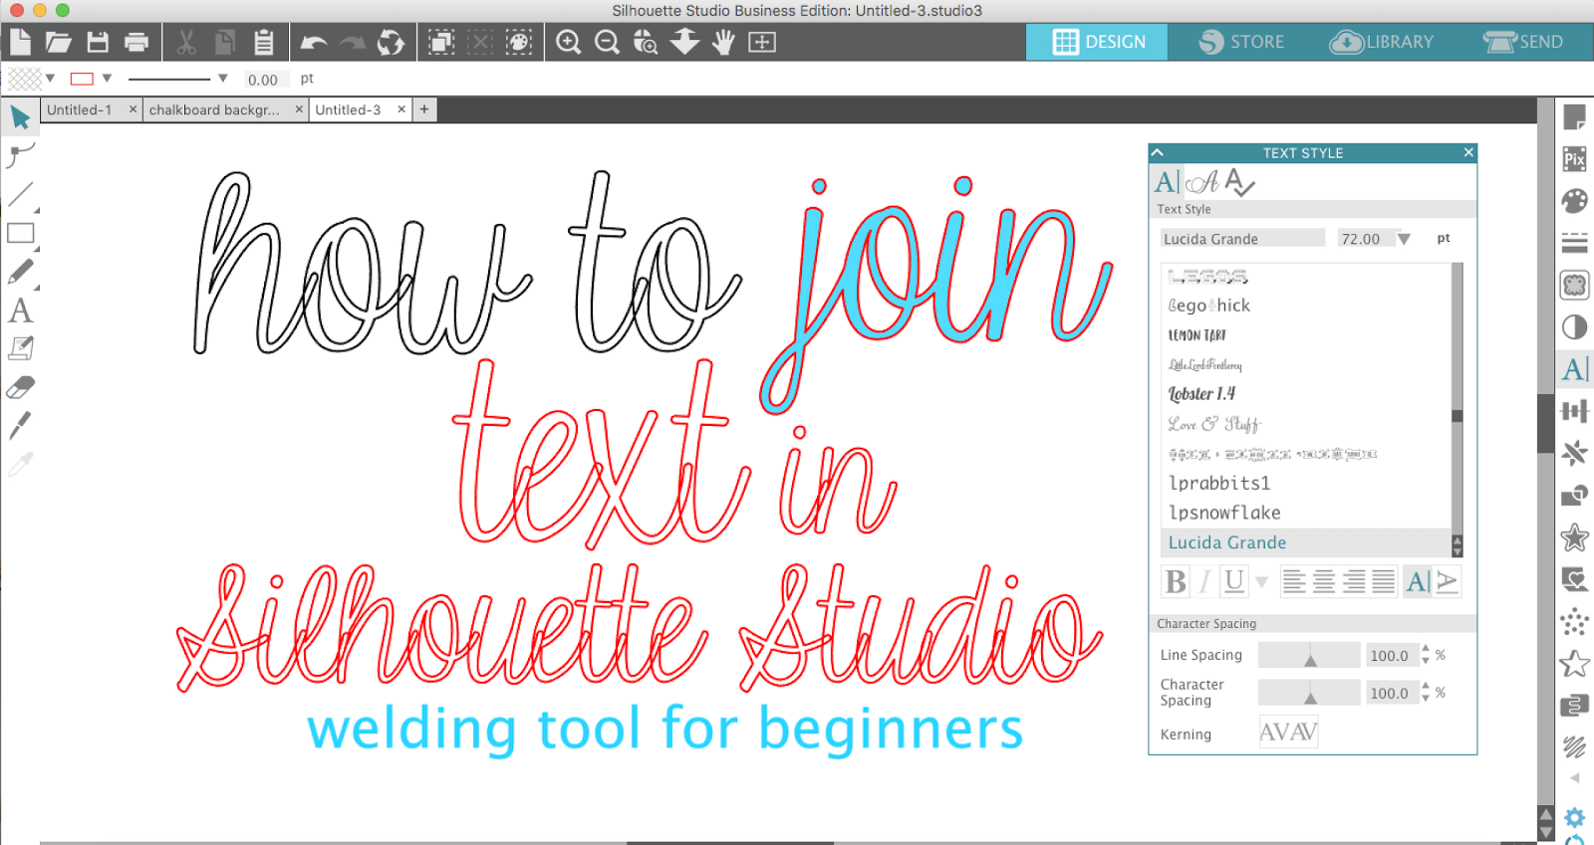Choose the Select arrow tool

click(x=20, y=117)
